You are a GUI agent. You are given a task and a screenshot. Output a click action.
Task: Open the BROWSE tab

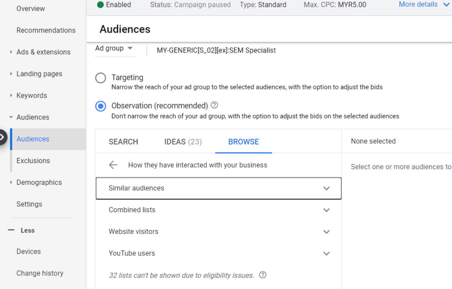pyautogui.click(x=243, y=142)
